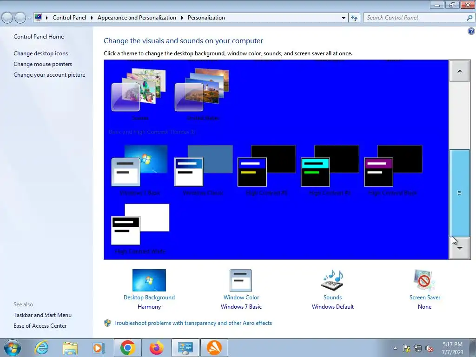Open the Windows Start menu
This screenshot has height=357, width=476.
pos(13,348)
